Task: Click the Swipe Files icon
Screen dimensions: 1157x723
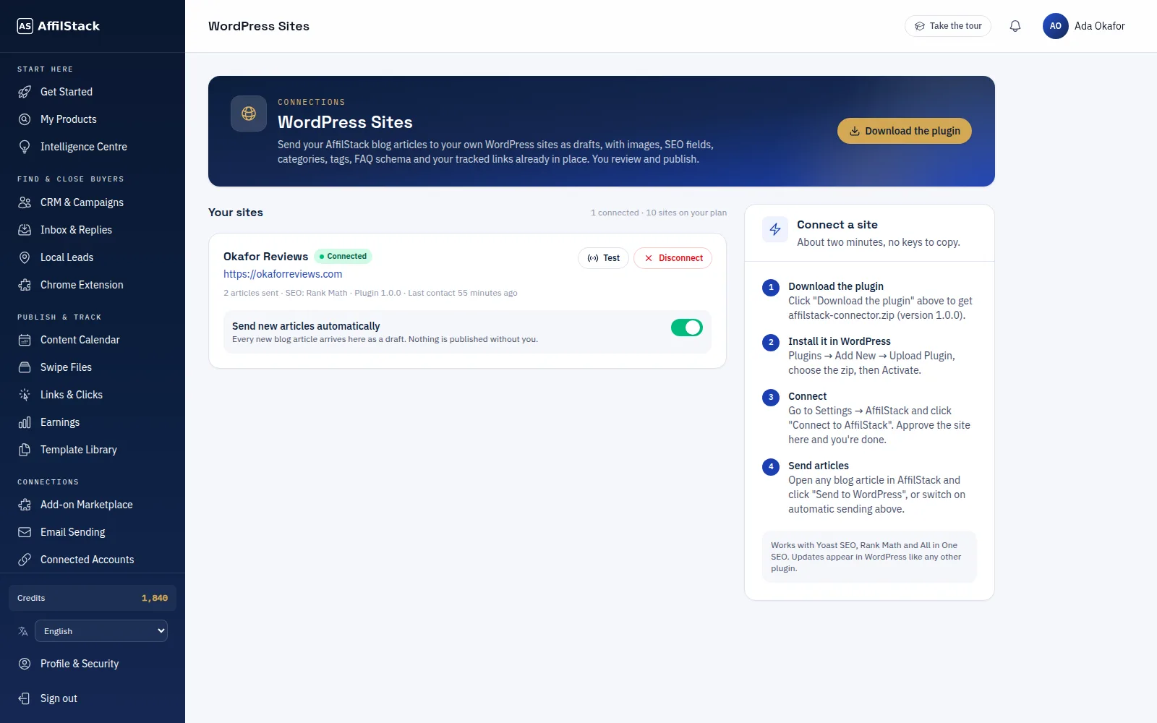Action: click(x=25, y=367)
